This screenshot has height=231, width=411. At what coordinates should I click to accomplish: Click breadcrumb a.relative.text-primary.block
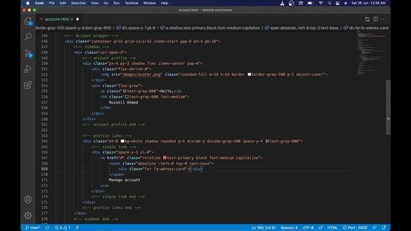pos(213,28)
